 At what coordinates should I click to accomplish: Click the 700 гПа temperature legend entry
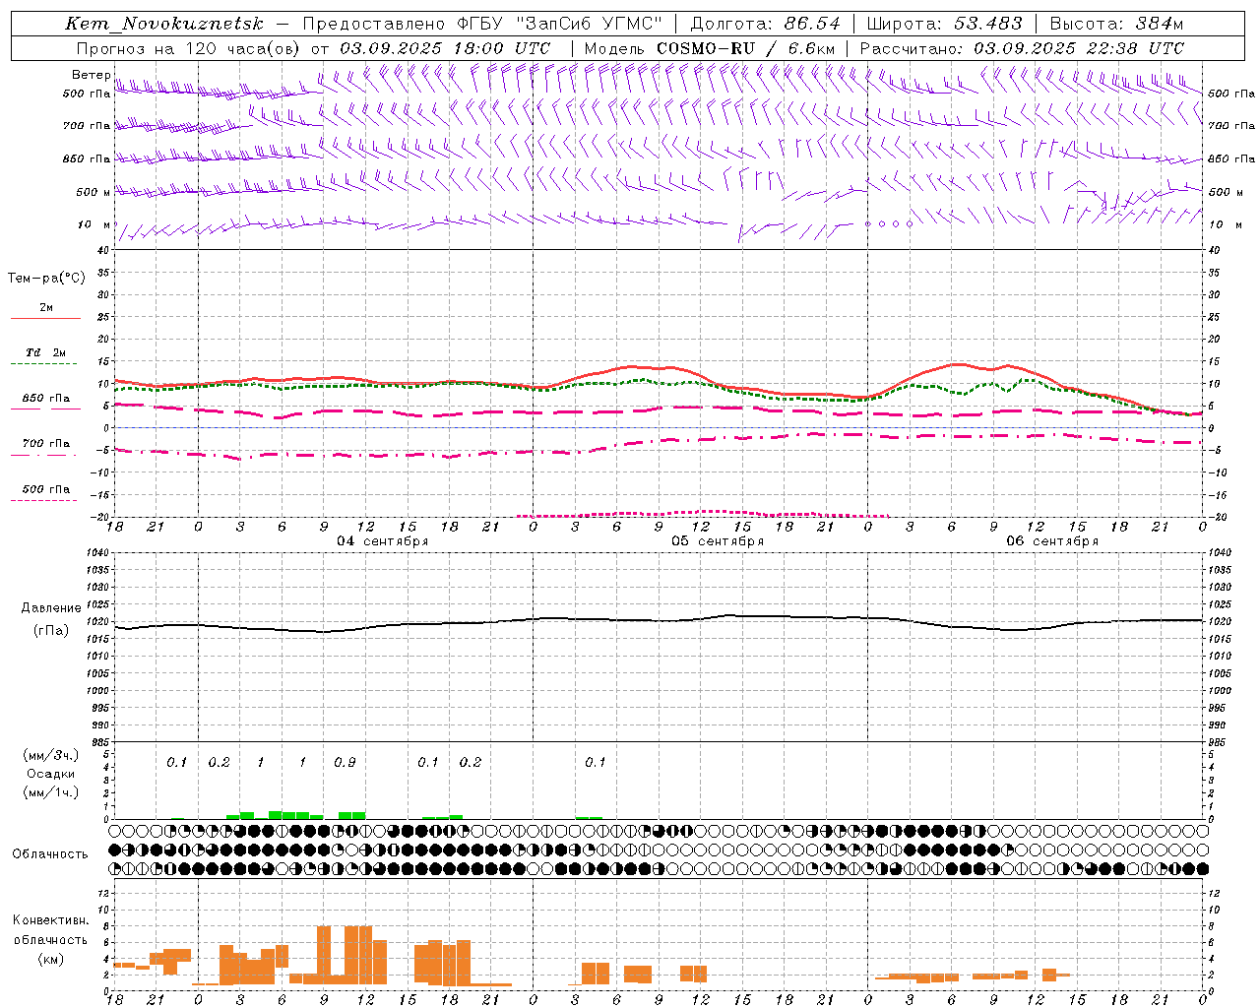[46, 444]
